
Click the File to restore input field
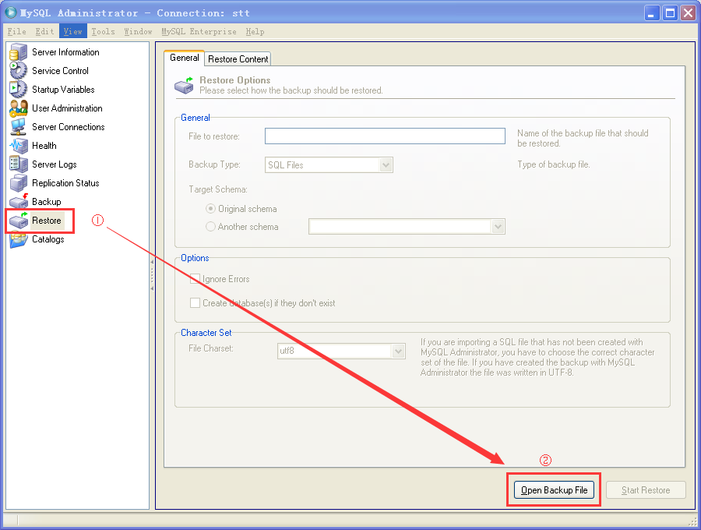(385, 136)
